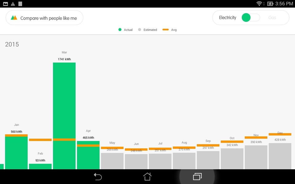Select the September estimated bar
The width and height of the screenshot is (295, 184).
point(208,160)
